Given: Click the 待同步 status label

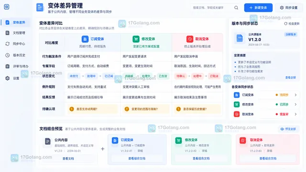Looking at the screenshot, I should point(284,95).
